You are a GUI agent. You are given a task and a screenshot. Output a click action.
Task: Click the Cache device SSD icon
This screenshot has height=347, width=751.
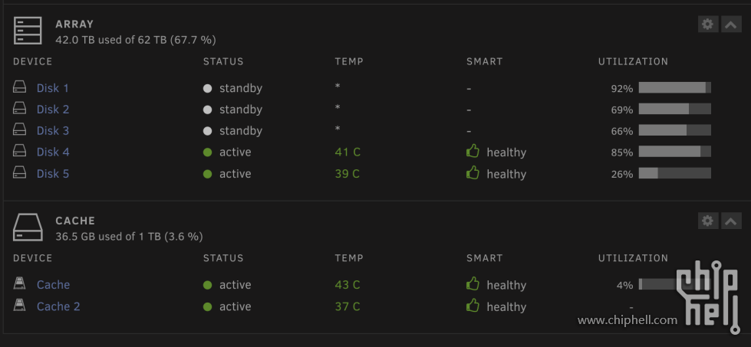point(19,284)
